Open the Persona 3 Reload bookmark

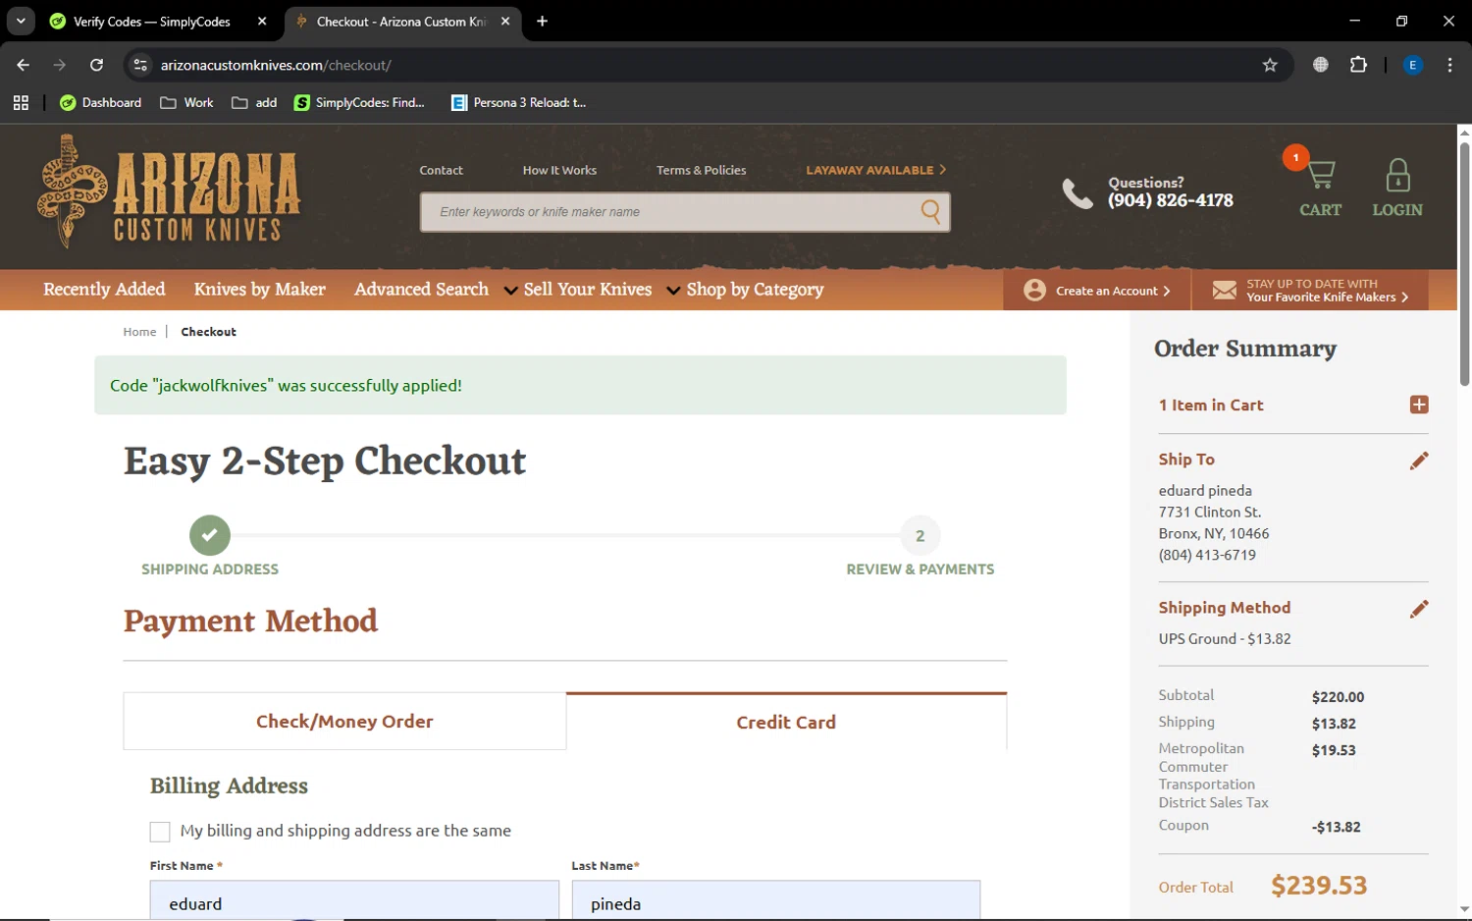pos(518,102)
